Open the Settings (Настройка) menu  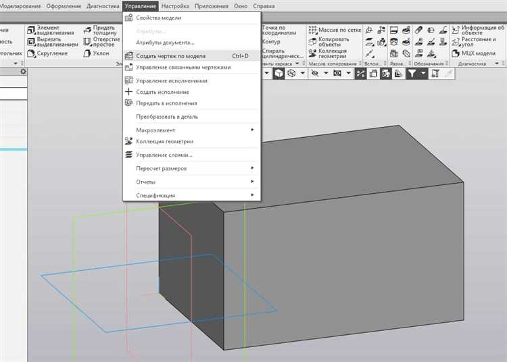point(175,6)
